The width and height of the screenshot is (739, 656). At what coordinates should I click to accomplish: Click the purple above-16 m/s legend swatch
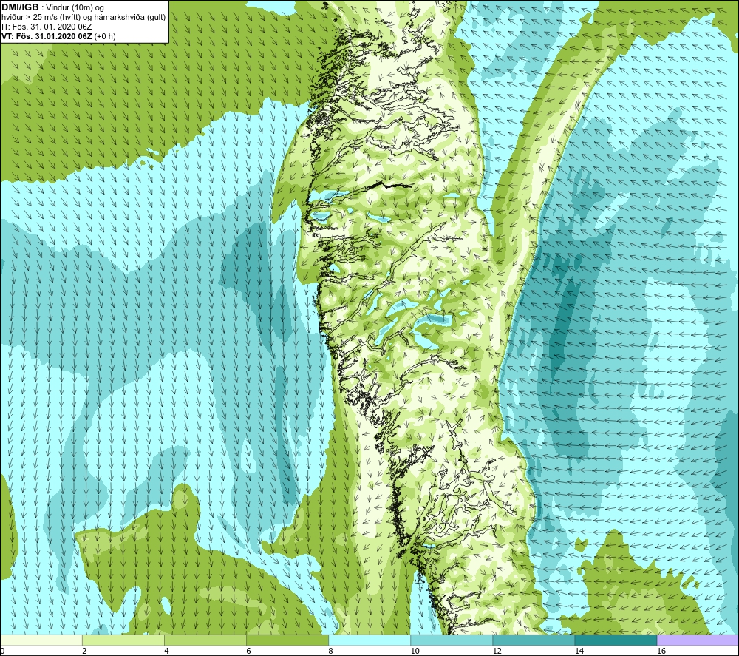pyautogui.click(x=698, y=640)
